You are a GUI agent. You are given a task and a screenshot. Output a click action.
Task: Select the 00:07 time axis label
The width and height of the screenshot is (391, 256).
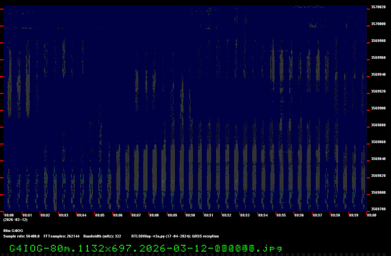(x=136, y=215)
